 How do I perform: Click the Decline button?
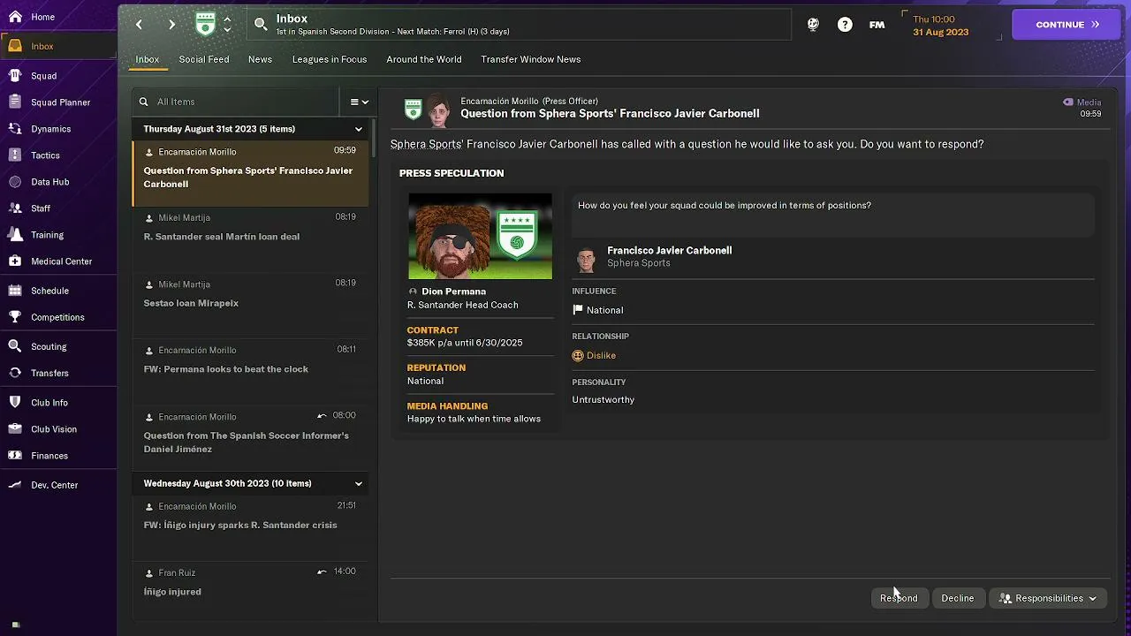tap(958, 598)
